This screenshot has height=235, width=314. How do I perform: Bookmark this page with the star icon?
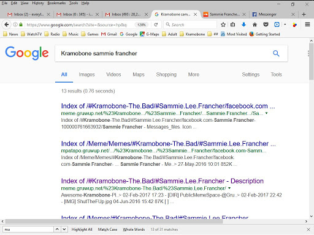pyautogui.click(x=223, y=24)
